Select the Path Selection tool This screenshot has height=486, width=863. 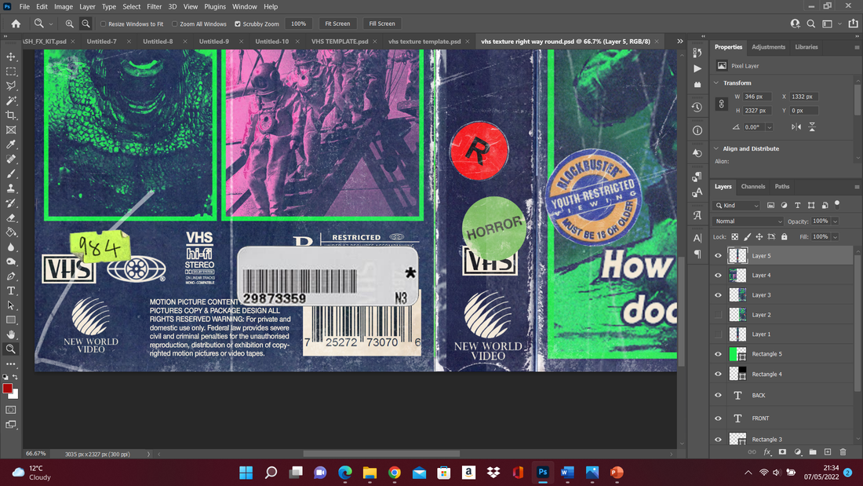11,305
